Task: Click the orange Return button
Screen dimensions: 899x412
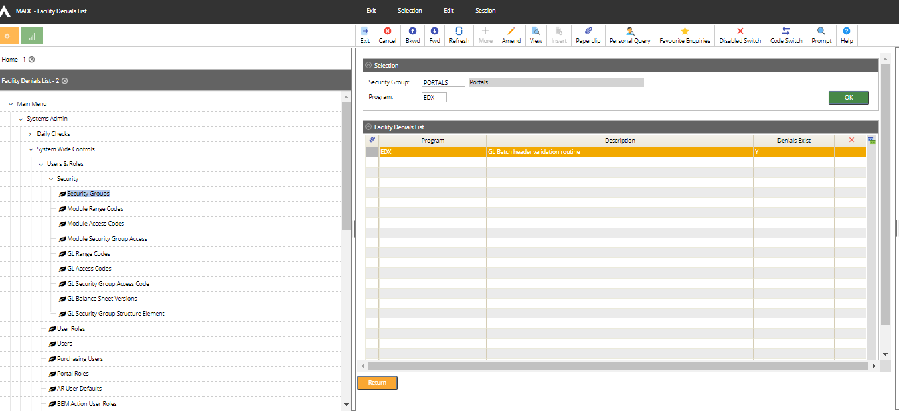Action: click(377, 383)
